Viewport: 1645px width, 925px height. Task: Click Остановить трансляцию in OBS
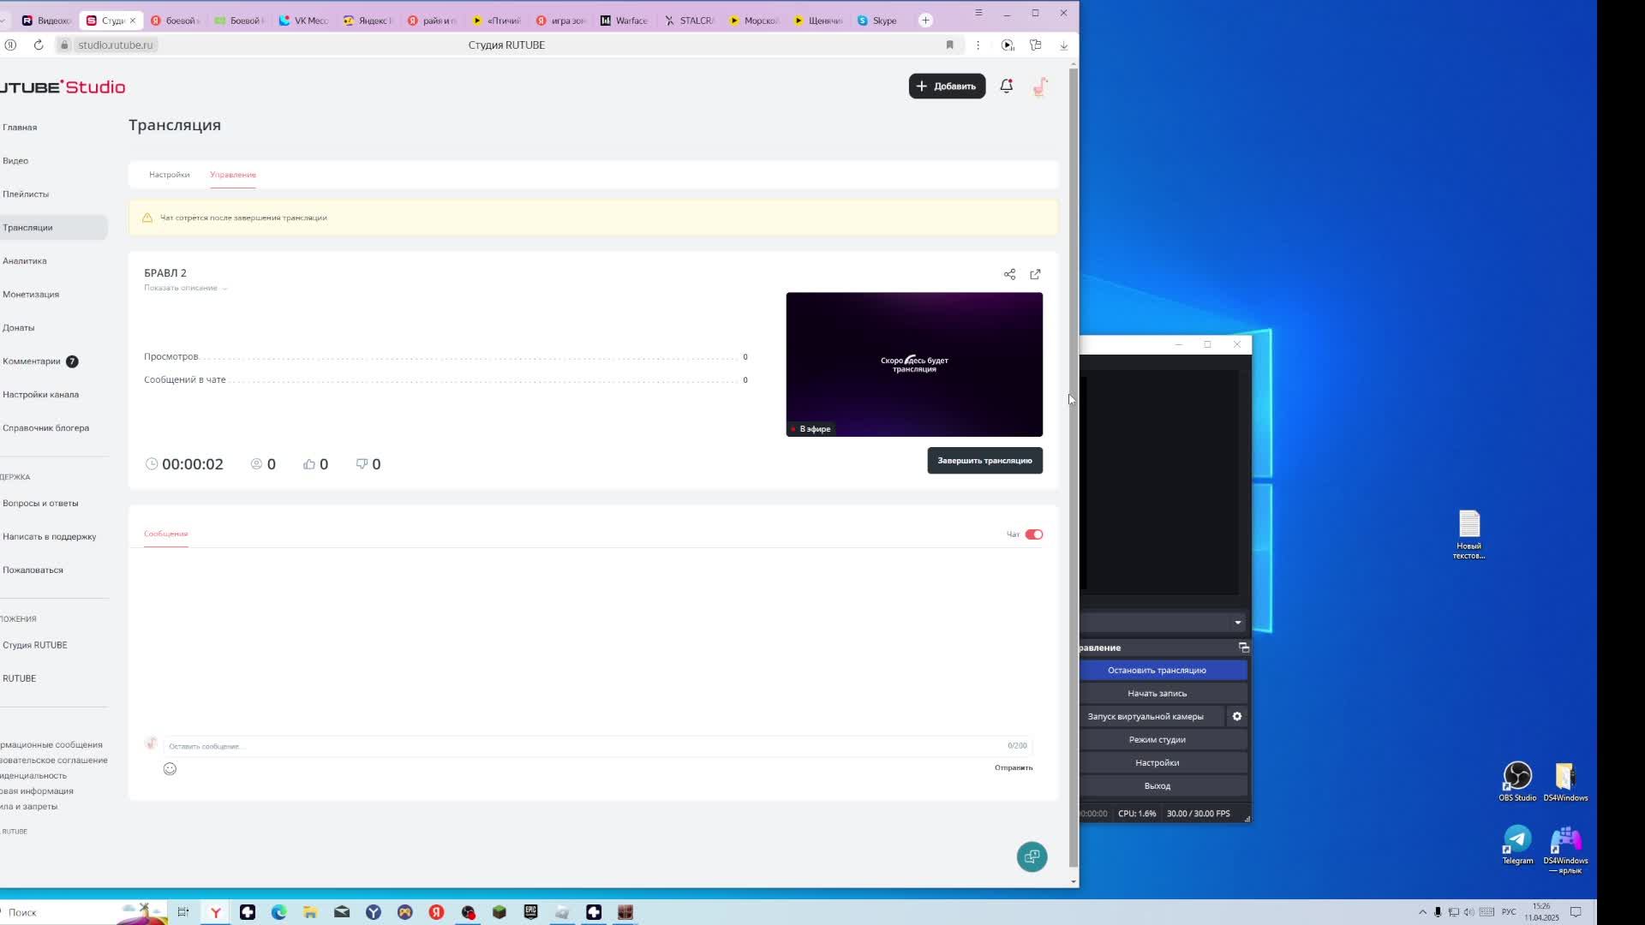1157,670
